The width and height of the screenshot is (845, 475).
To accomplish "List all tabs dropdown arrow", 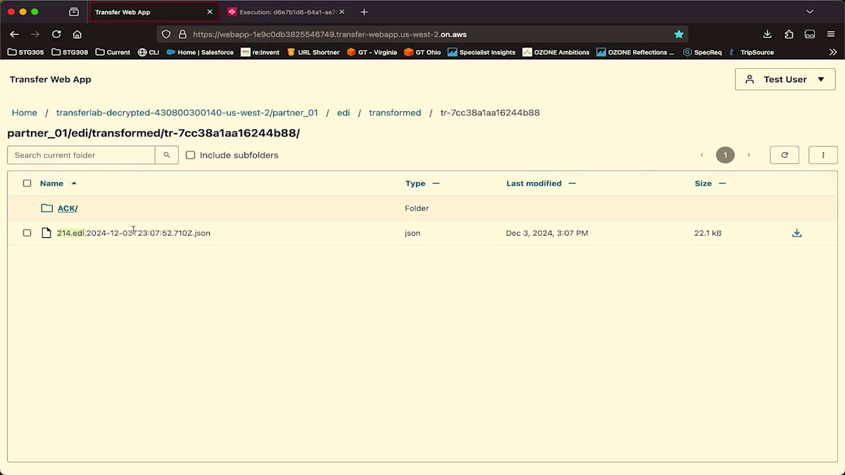I will tap(810, 12).
